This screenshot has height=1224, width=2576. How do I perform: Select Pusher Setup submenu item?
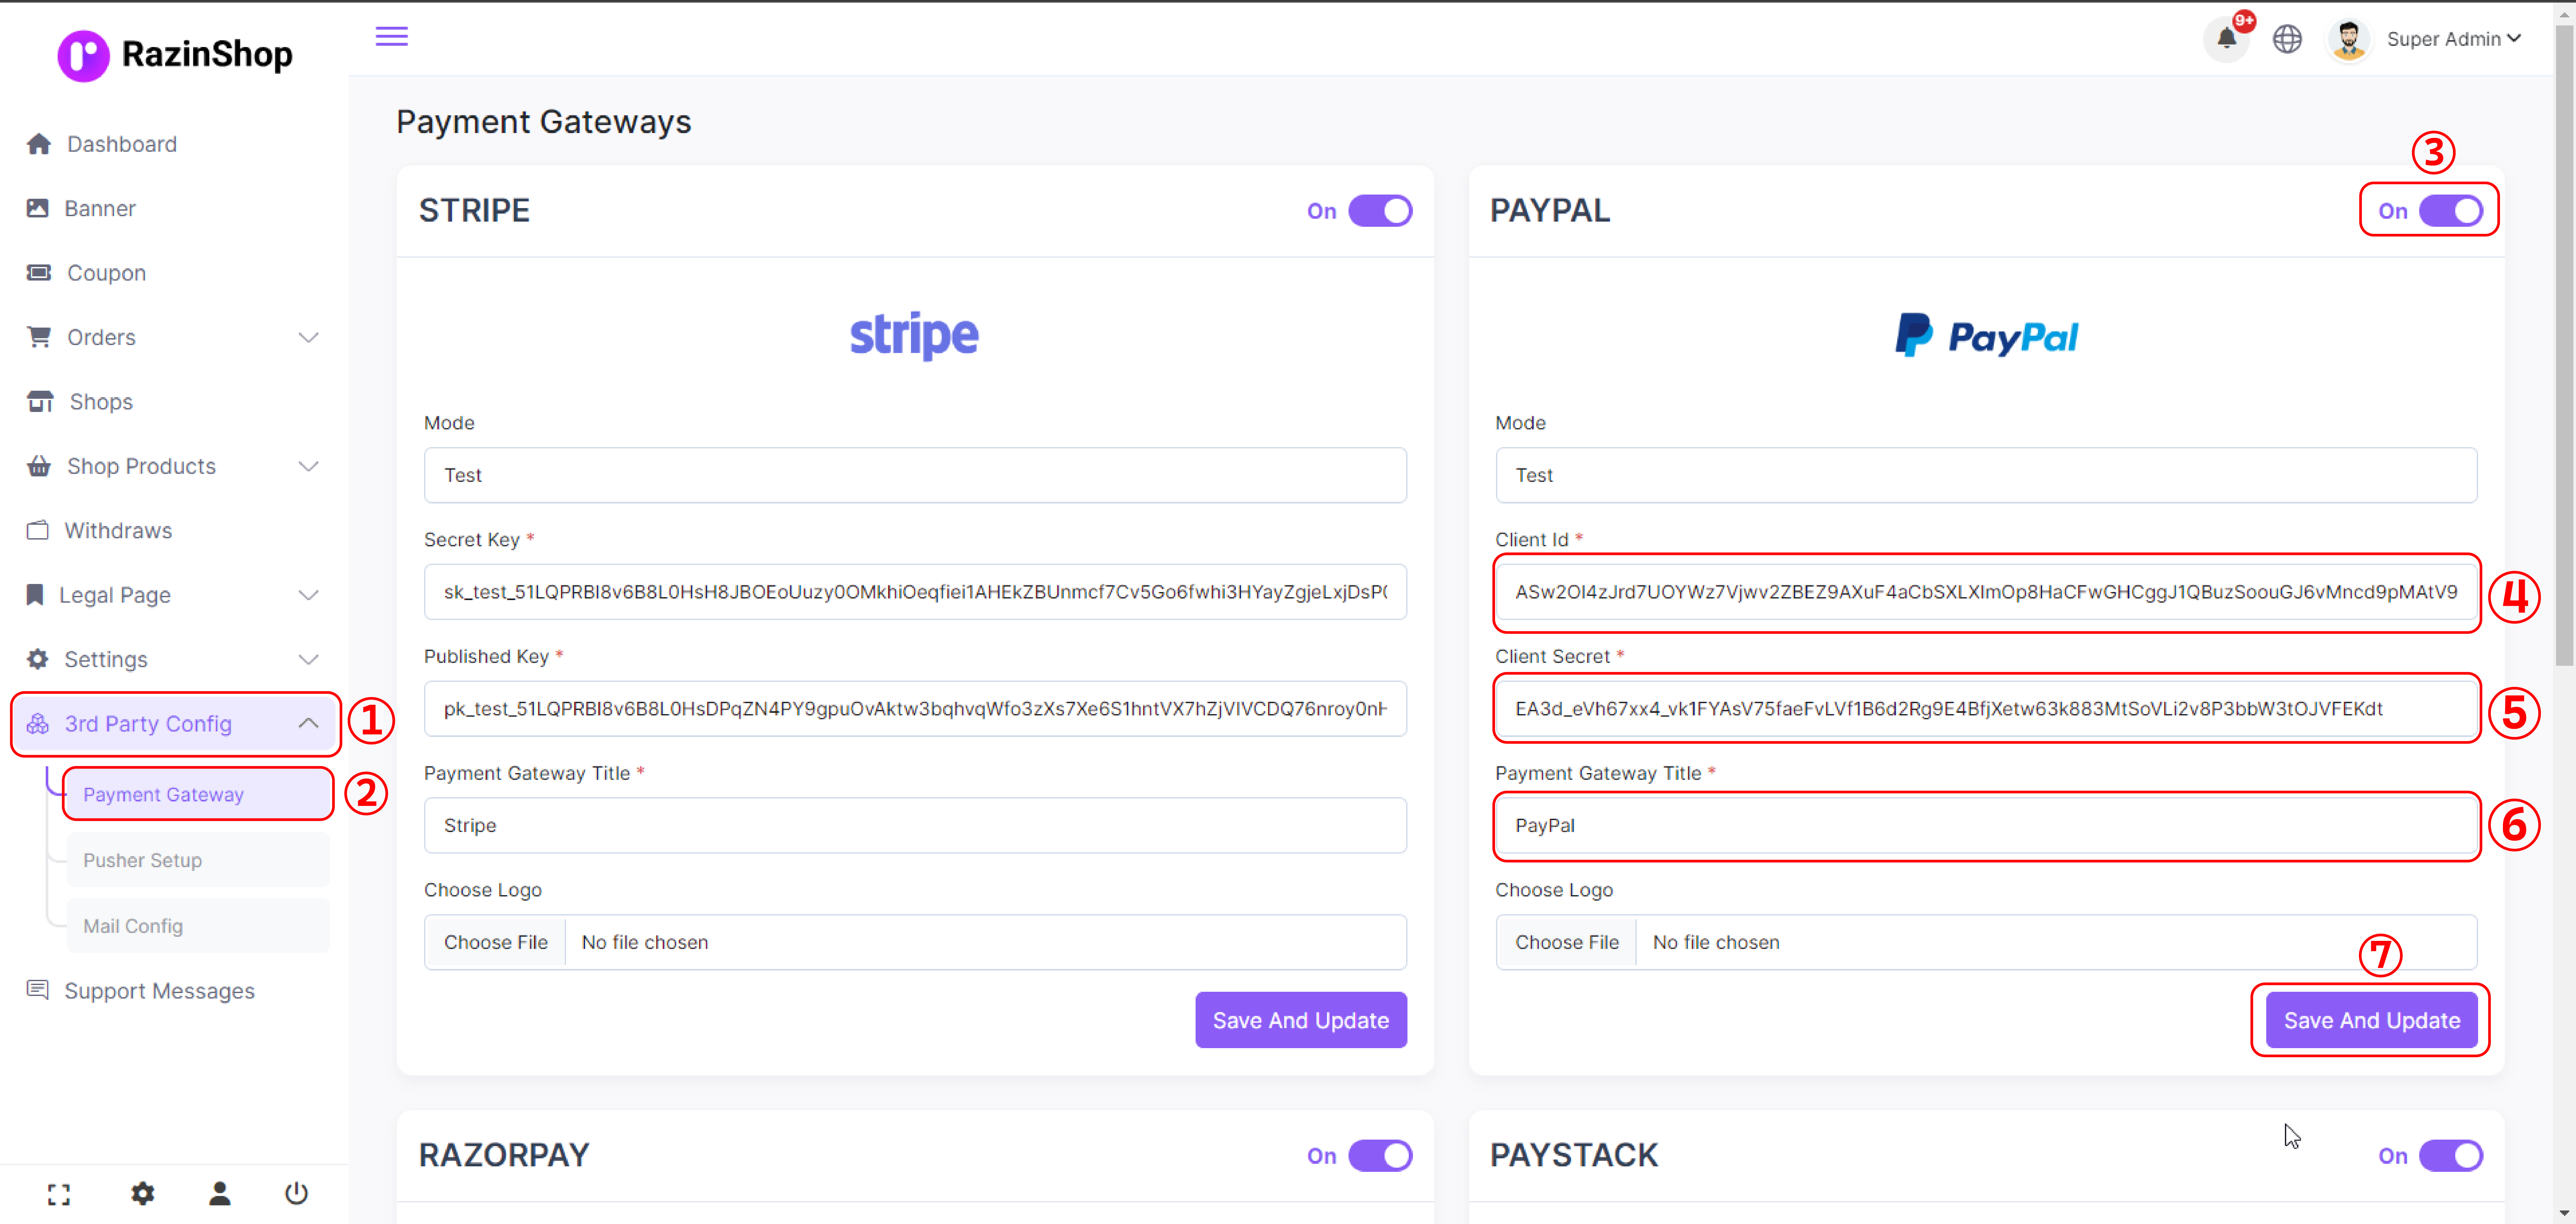[198, 860]
